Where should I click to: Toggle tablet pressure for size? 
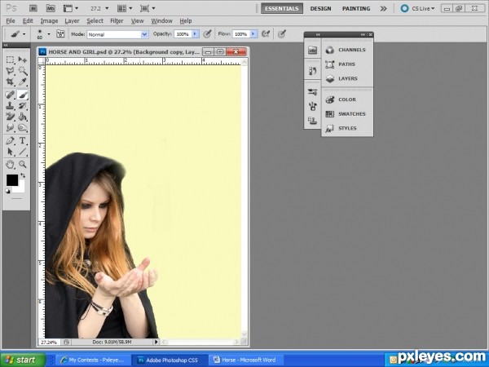pos(282,33)
